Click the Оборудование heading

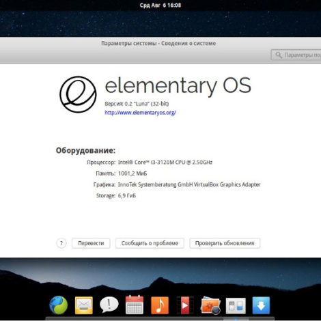(x=85, y=150)
